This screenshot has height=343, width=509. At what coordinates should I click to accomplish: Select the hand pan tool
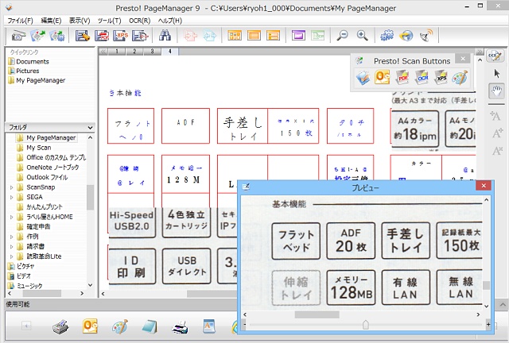[x=496, y=91]
